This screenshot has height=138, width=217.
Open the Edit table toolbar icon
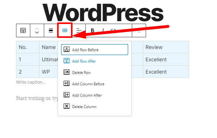(x=65, y=30)
